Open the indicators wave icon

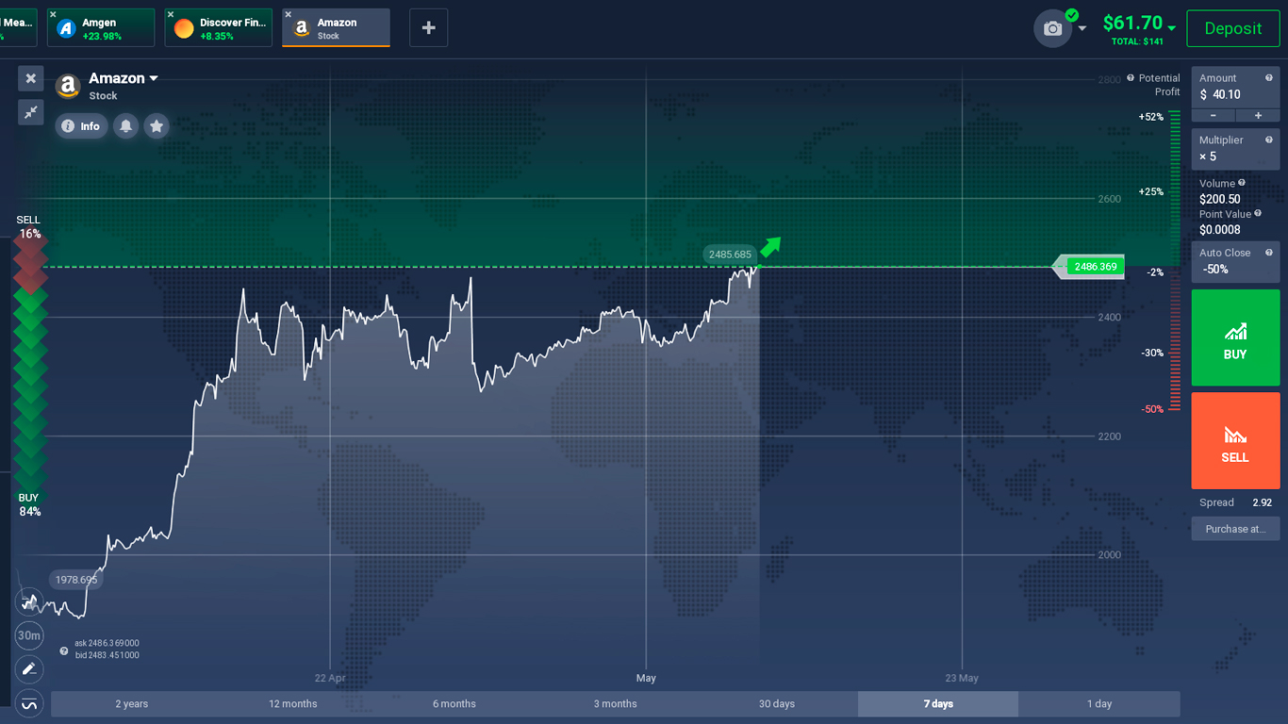pos(29,703)
